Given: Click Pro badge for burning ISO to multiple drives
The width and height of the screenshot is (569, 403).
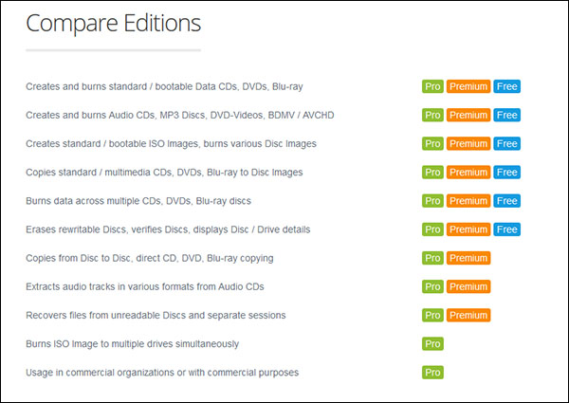Looking at the screenshot, I should pyautogui.click(x=432, y=343).
